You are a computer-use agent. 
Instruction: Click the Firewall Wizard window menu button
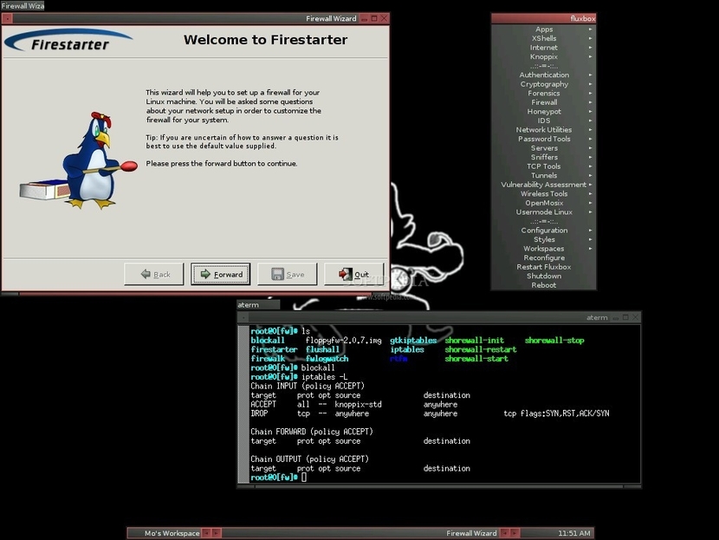coord(8,18)
